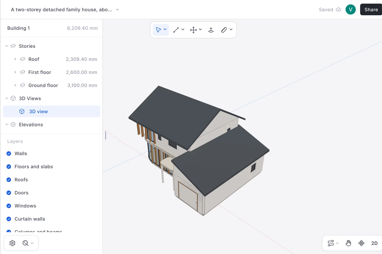Open dropdown arrow beside the move tool
The image size is (382, 254).
[x=200, y=29]
